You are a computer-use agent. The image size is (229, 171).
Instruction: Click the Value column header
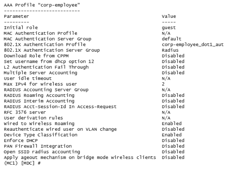click(169, 16)
